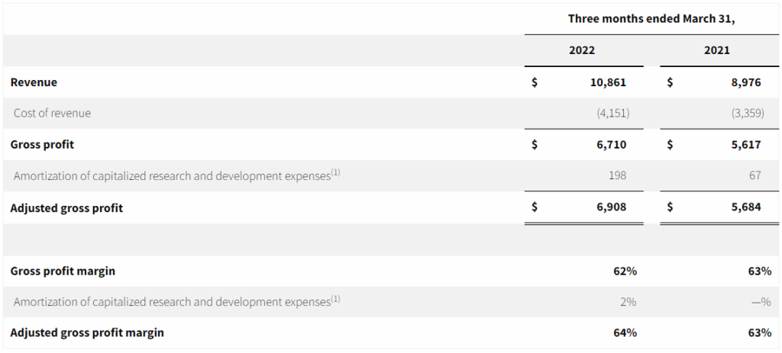Select the "Adjusted gross profit" row label
This screenshot has height=353, width=782.
(66, 207)
